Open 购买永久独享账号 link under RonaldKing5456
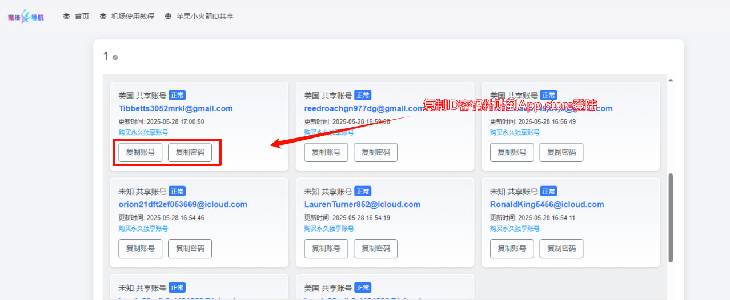730x300 pixels. point(515,228)
